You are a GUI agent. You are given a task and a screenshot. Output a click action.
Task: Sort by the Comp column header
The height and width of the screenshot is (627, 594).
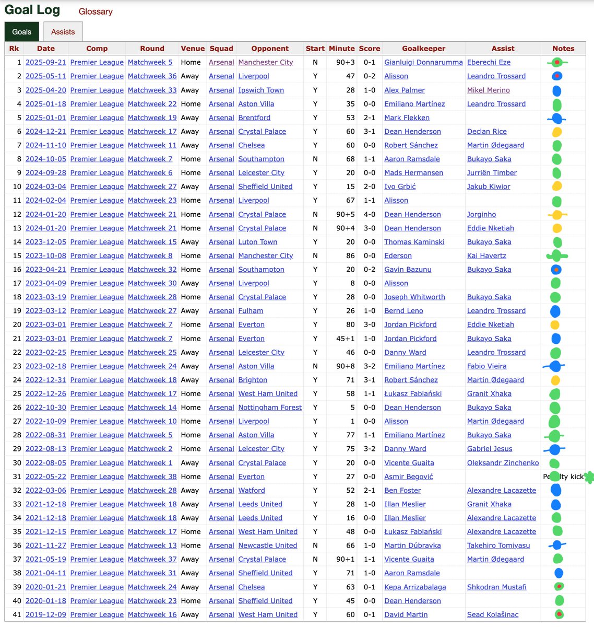97,49
